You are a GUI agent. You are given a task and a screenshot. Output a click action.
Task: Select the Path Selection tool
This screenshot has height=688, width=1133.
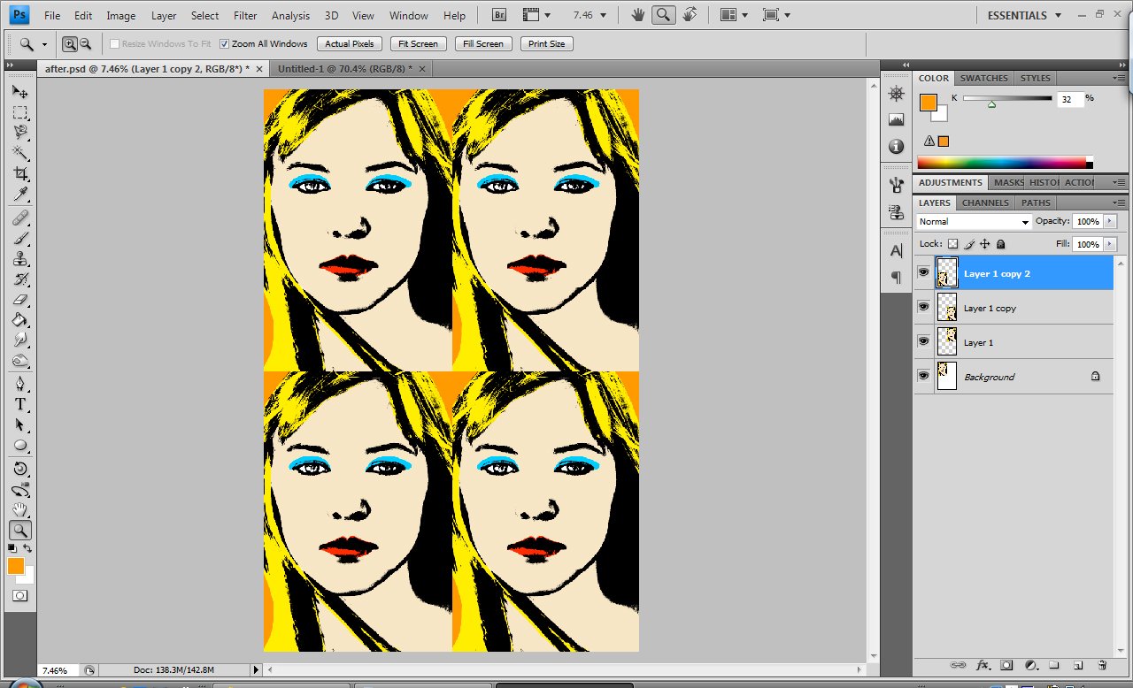19,424
